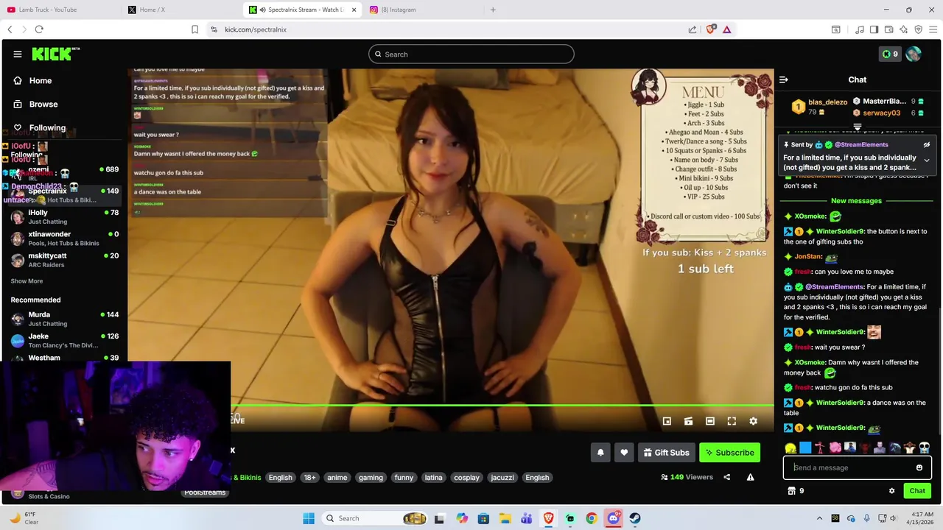
Task: Open the Brave Wallet icon
Action: tap(888, 29)
